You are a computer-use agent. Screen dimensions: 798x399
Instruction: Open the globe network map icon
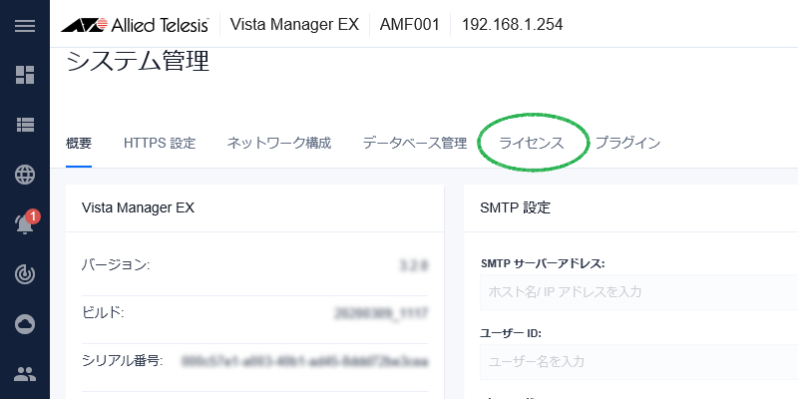(24, 175)
